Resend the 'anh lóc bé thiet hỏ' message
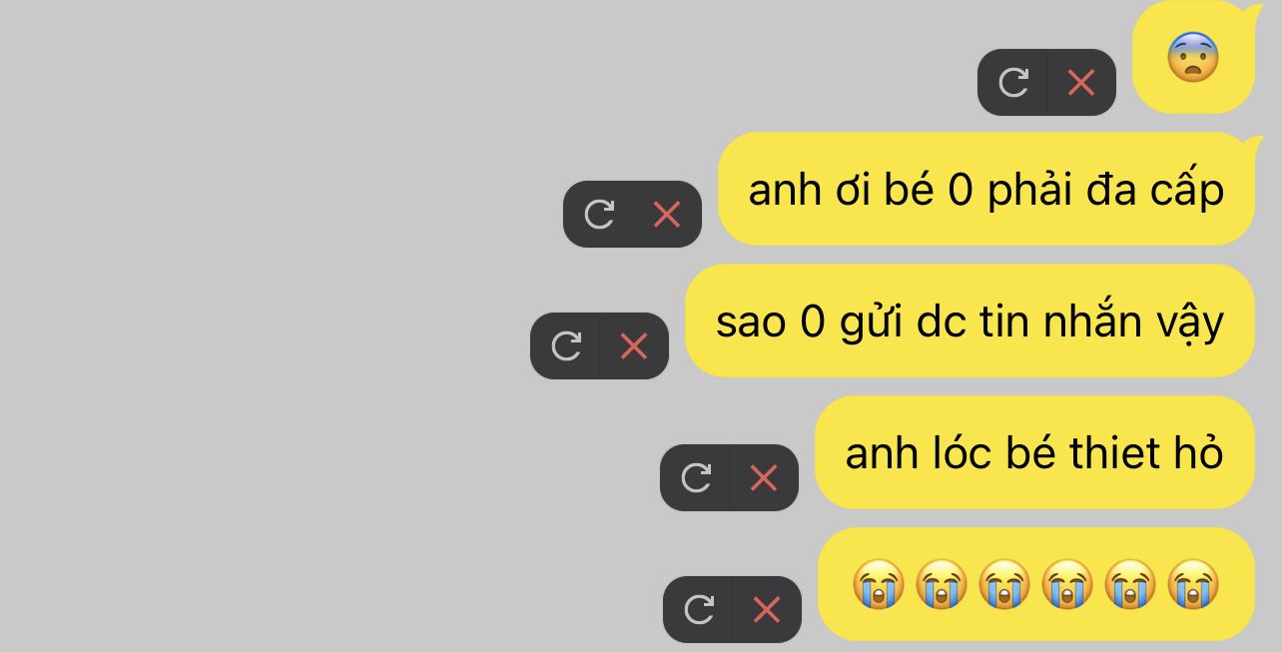 point(696,477)
